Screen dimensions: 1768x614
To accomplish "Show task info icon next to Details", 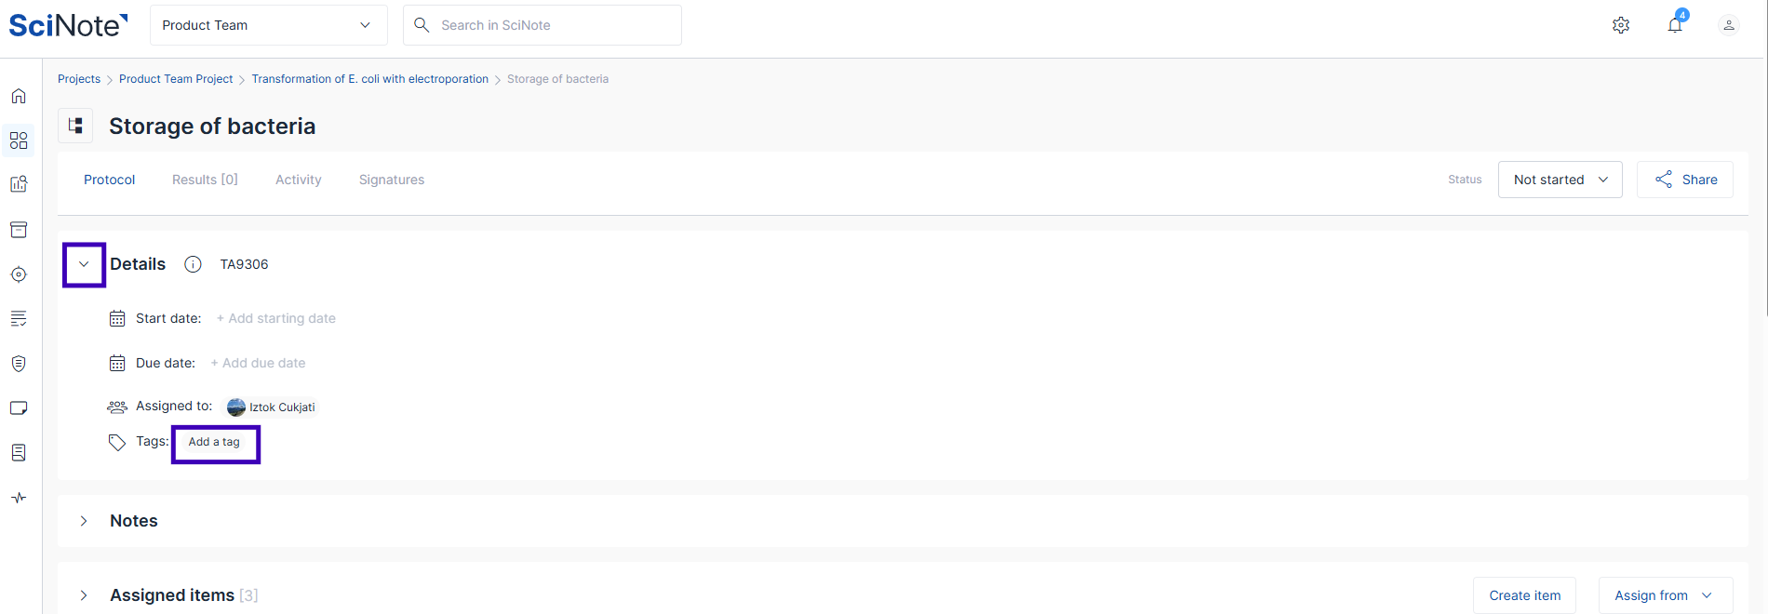I will click(193, 264).
